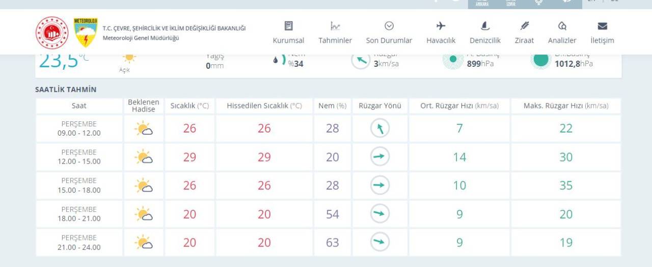Select the Denizcilik menu item
This screenshot has height=267, width=652.
(x=485, y=40)
